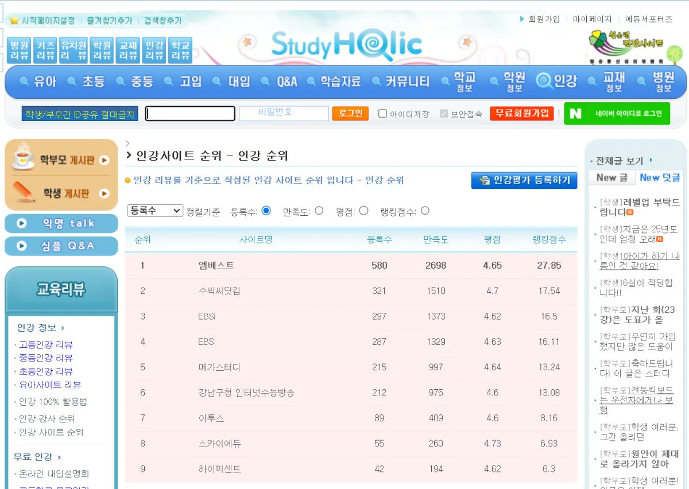Image resolution: width=689 pixels, height=489 pixels.
Task: Click the arrow icon next to 회원가입
Action: click(522, 19)
